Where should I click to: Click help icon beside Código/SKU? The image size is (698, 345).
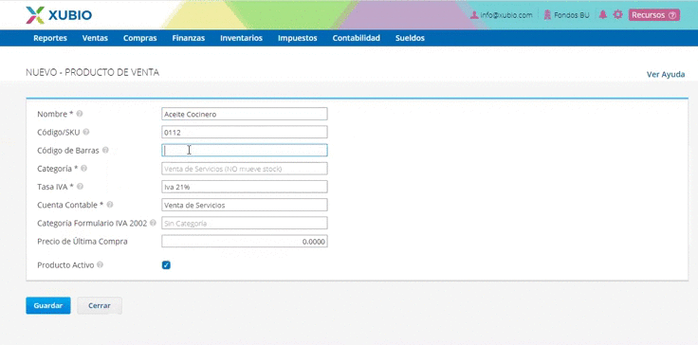click(x=86, y=132)
